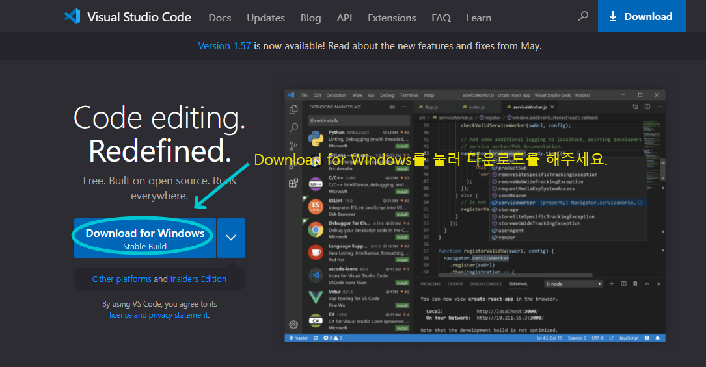This screenshot has width=706, height=367.
Task: Click the master branch status bar item
Action: [x=299, y=338]
